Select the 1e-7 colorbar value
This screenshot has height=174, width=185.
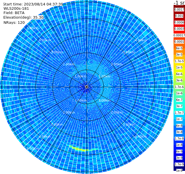[x=179, y=119]
